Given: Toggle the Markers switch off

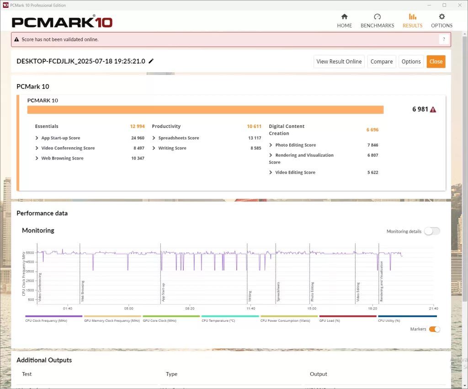Looking at the screenshot, I should pyautogui.click(x=434, y=329).
